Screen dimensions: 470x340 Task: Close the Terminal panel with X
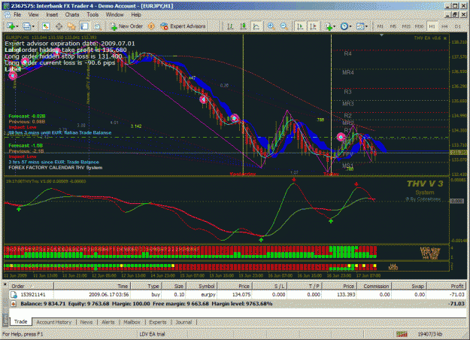[5, 284]
